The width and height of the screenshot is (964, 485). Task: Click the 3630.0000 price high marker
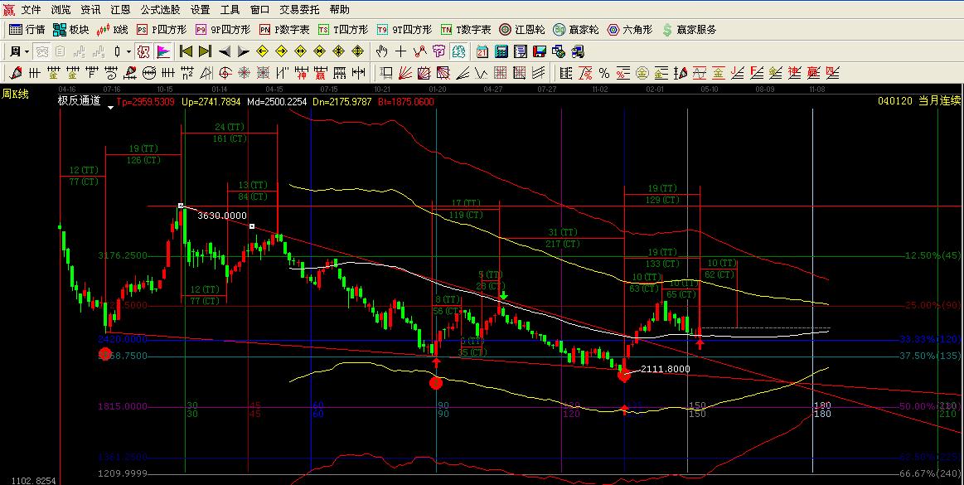[x=222, y=216]
